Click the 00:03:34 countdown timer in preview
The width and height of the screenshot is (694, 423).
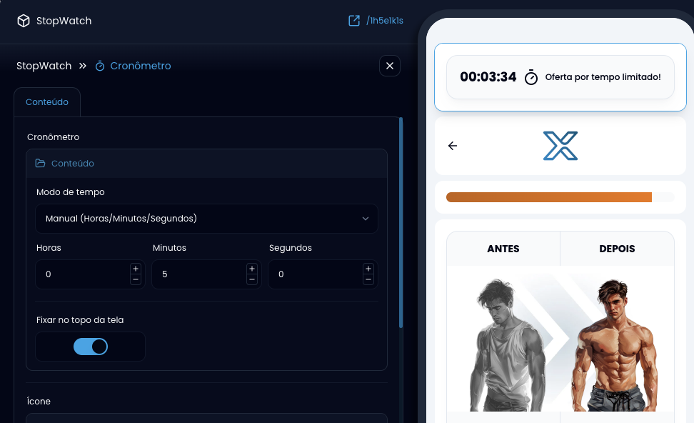pos(488,77)
